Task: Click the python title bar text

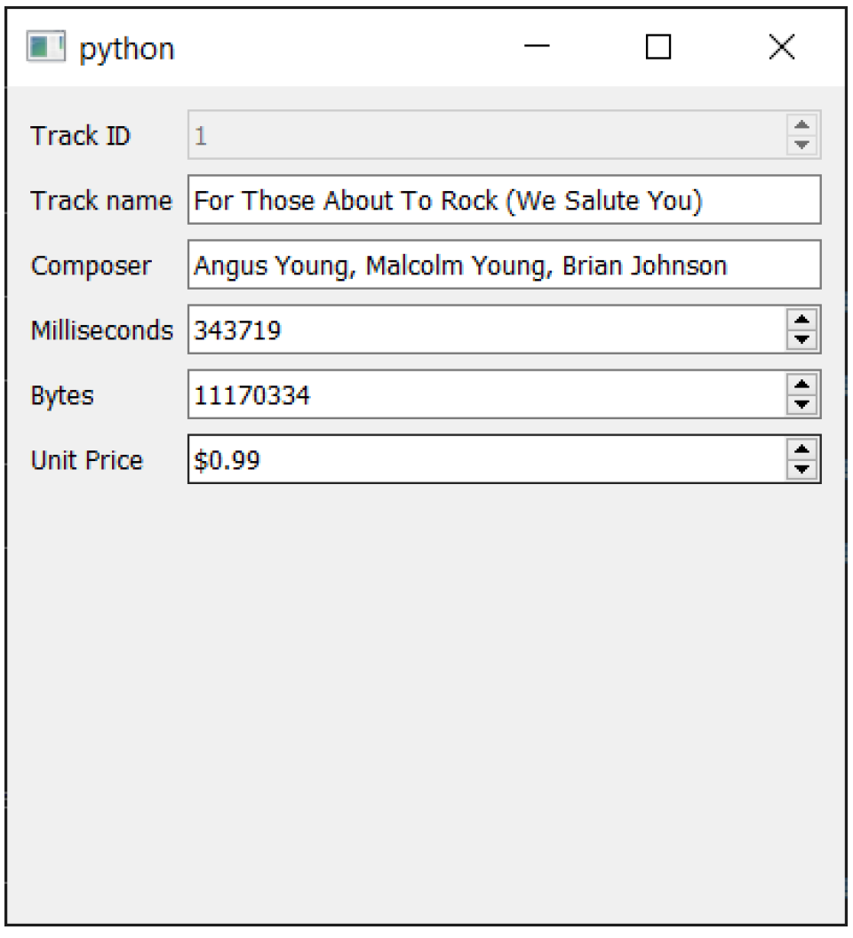Action: click(127, 49)
